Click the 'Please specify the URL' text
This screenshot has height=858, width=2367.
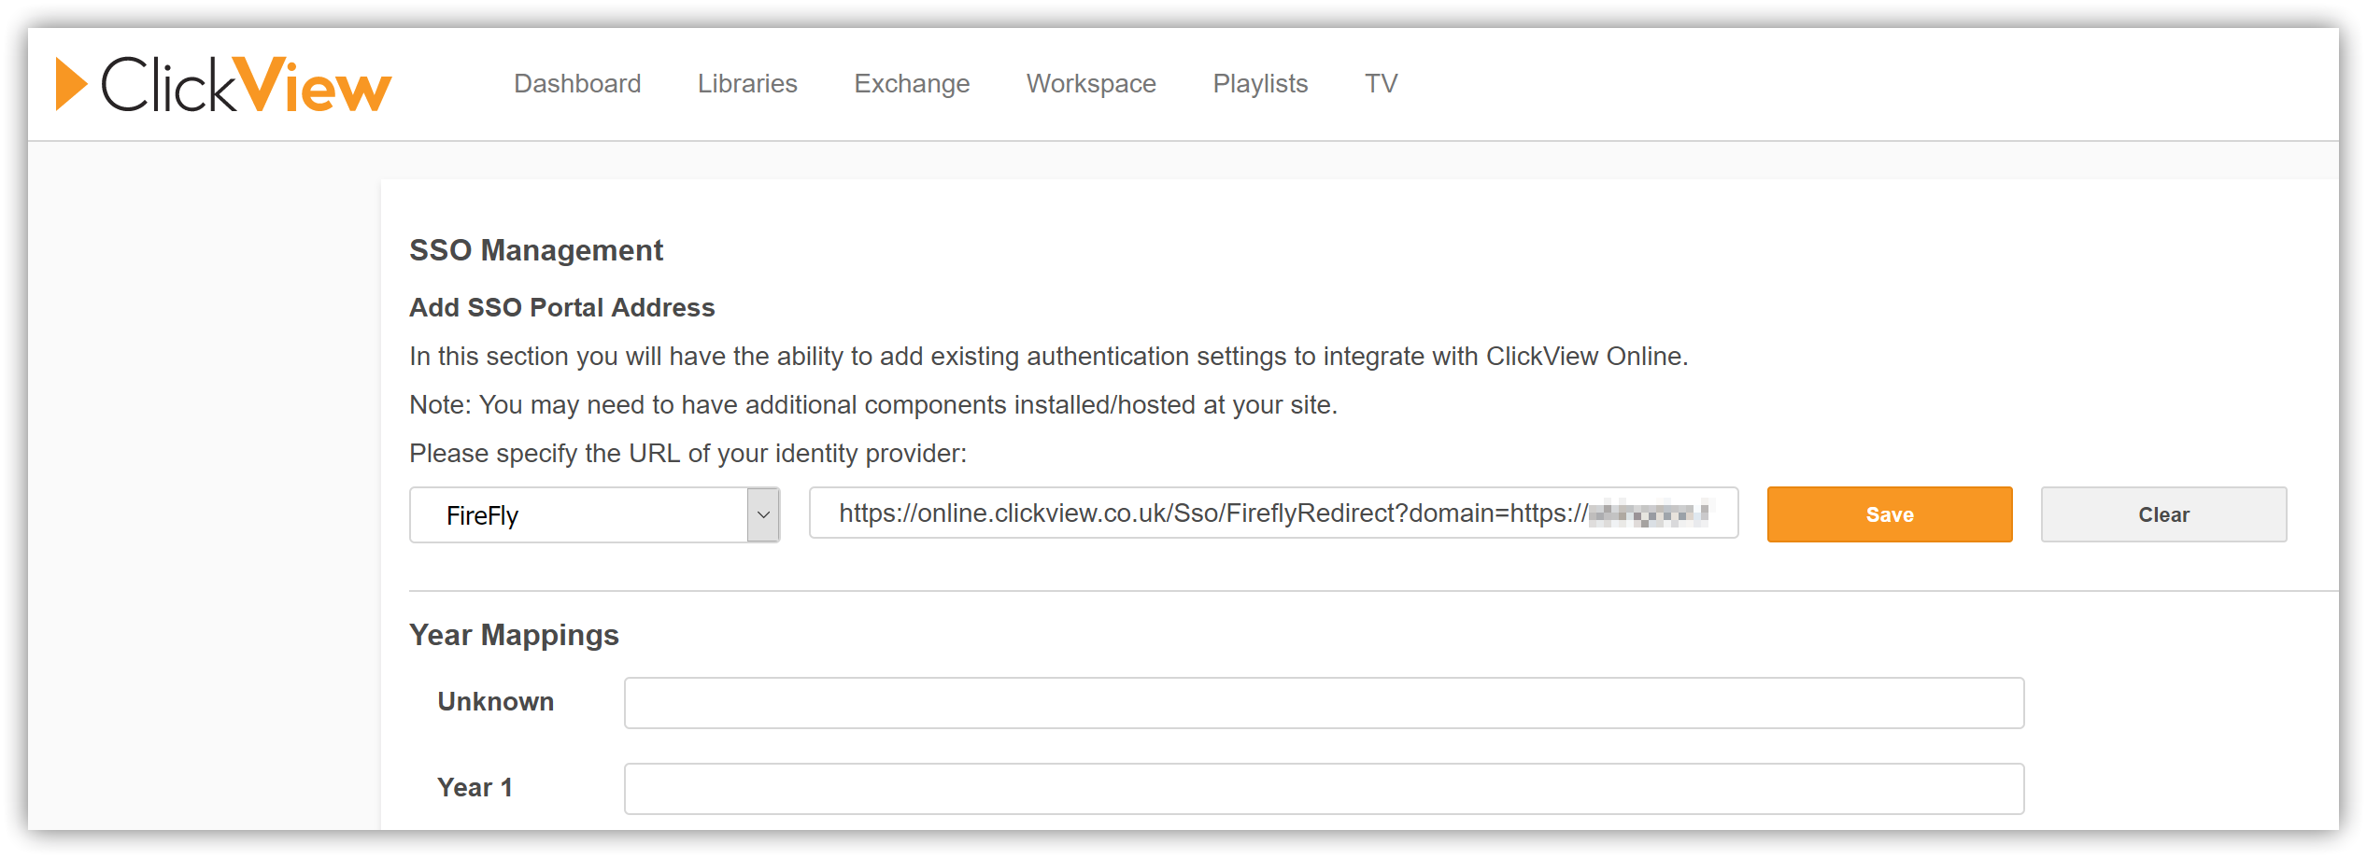click(687, 454)
